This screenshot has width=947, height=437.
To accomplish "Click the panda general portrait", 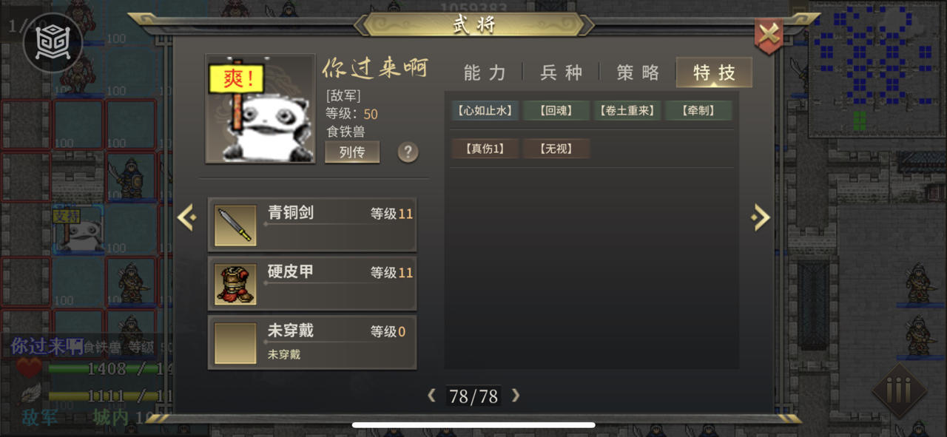I will click(x=260, y=109).
